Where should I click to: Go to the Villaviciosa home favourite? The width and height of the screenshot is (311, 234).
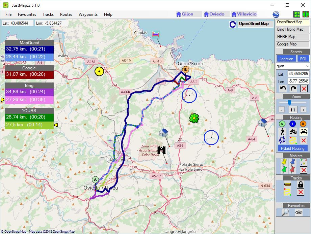click(244, 14)
